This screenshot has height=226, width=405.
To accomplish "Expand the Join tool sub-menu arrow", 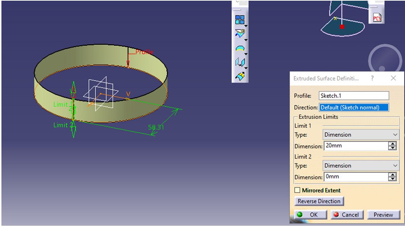I will point(246,26).
